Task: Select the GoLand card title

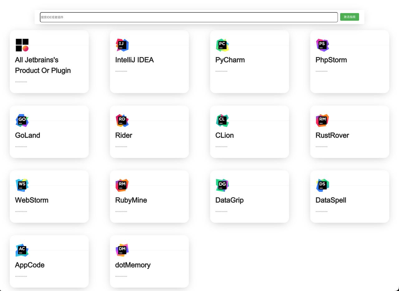Action: (27, 135)
